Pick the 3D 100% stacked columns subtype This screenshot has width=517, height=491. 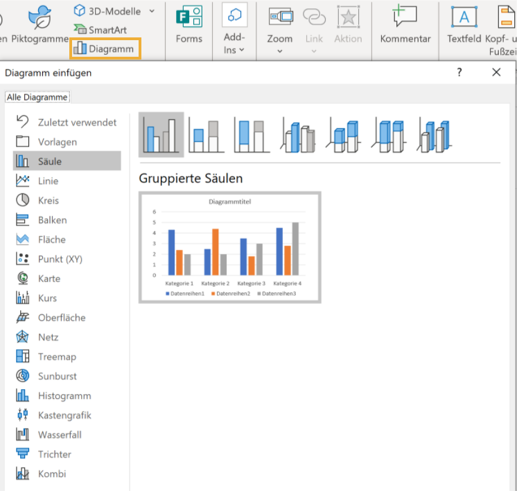[389, 136]
